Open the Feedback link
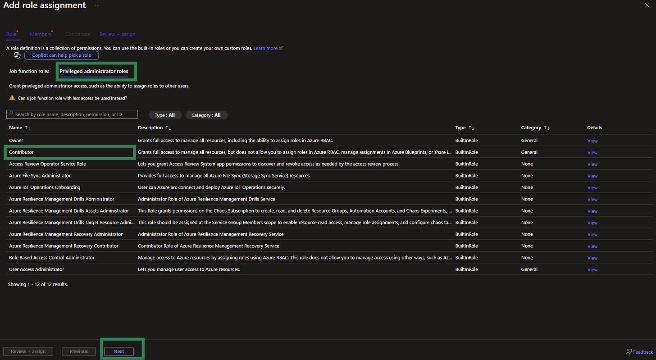 (x=643, y=352)
